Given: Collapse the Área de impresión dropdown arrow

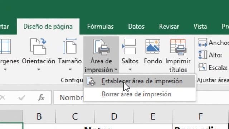Looking at the screenshot, I should click(116, 70).
